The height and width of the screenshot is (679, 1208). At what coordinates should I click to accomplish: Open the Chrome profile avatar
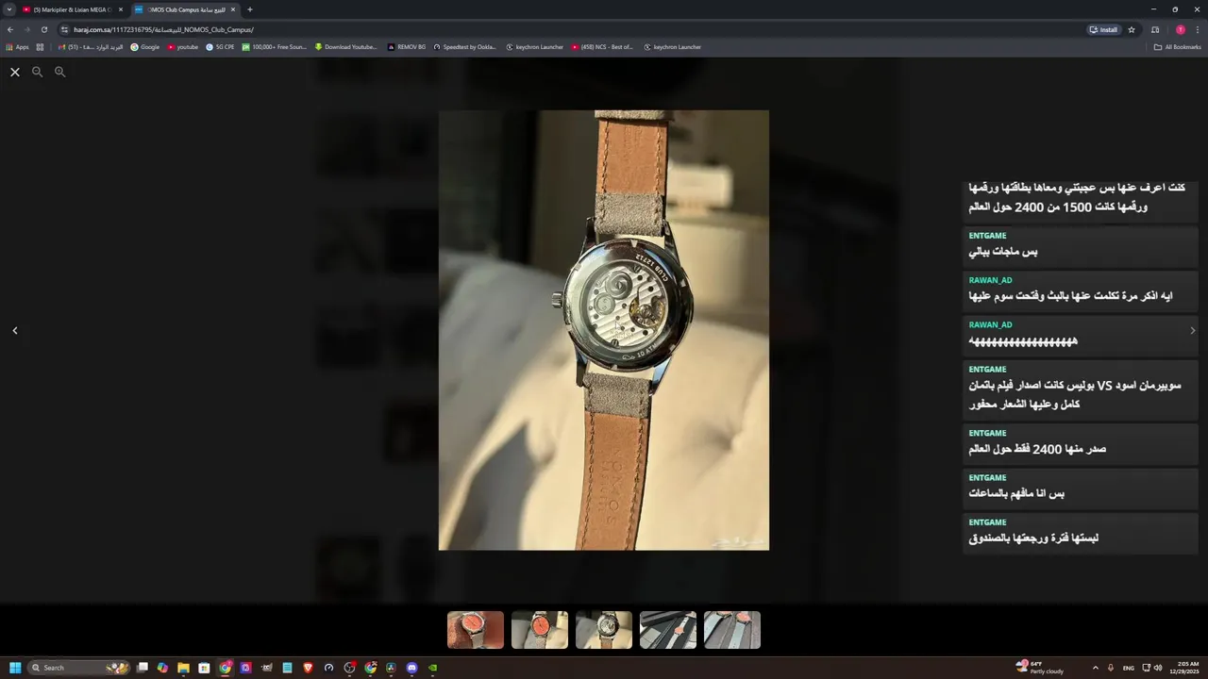click(1180, 29)
